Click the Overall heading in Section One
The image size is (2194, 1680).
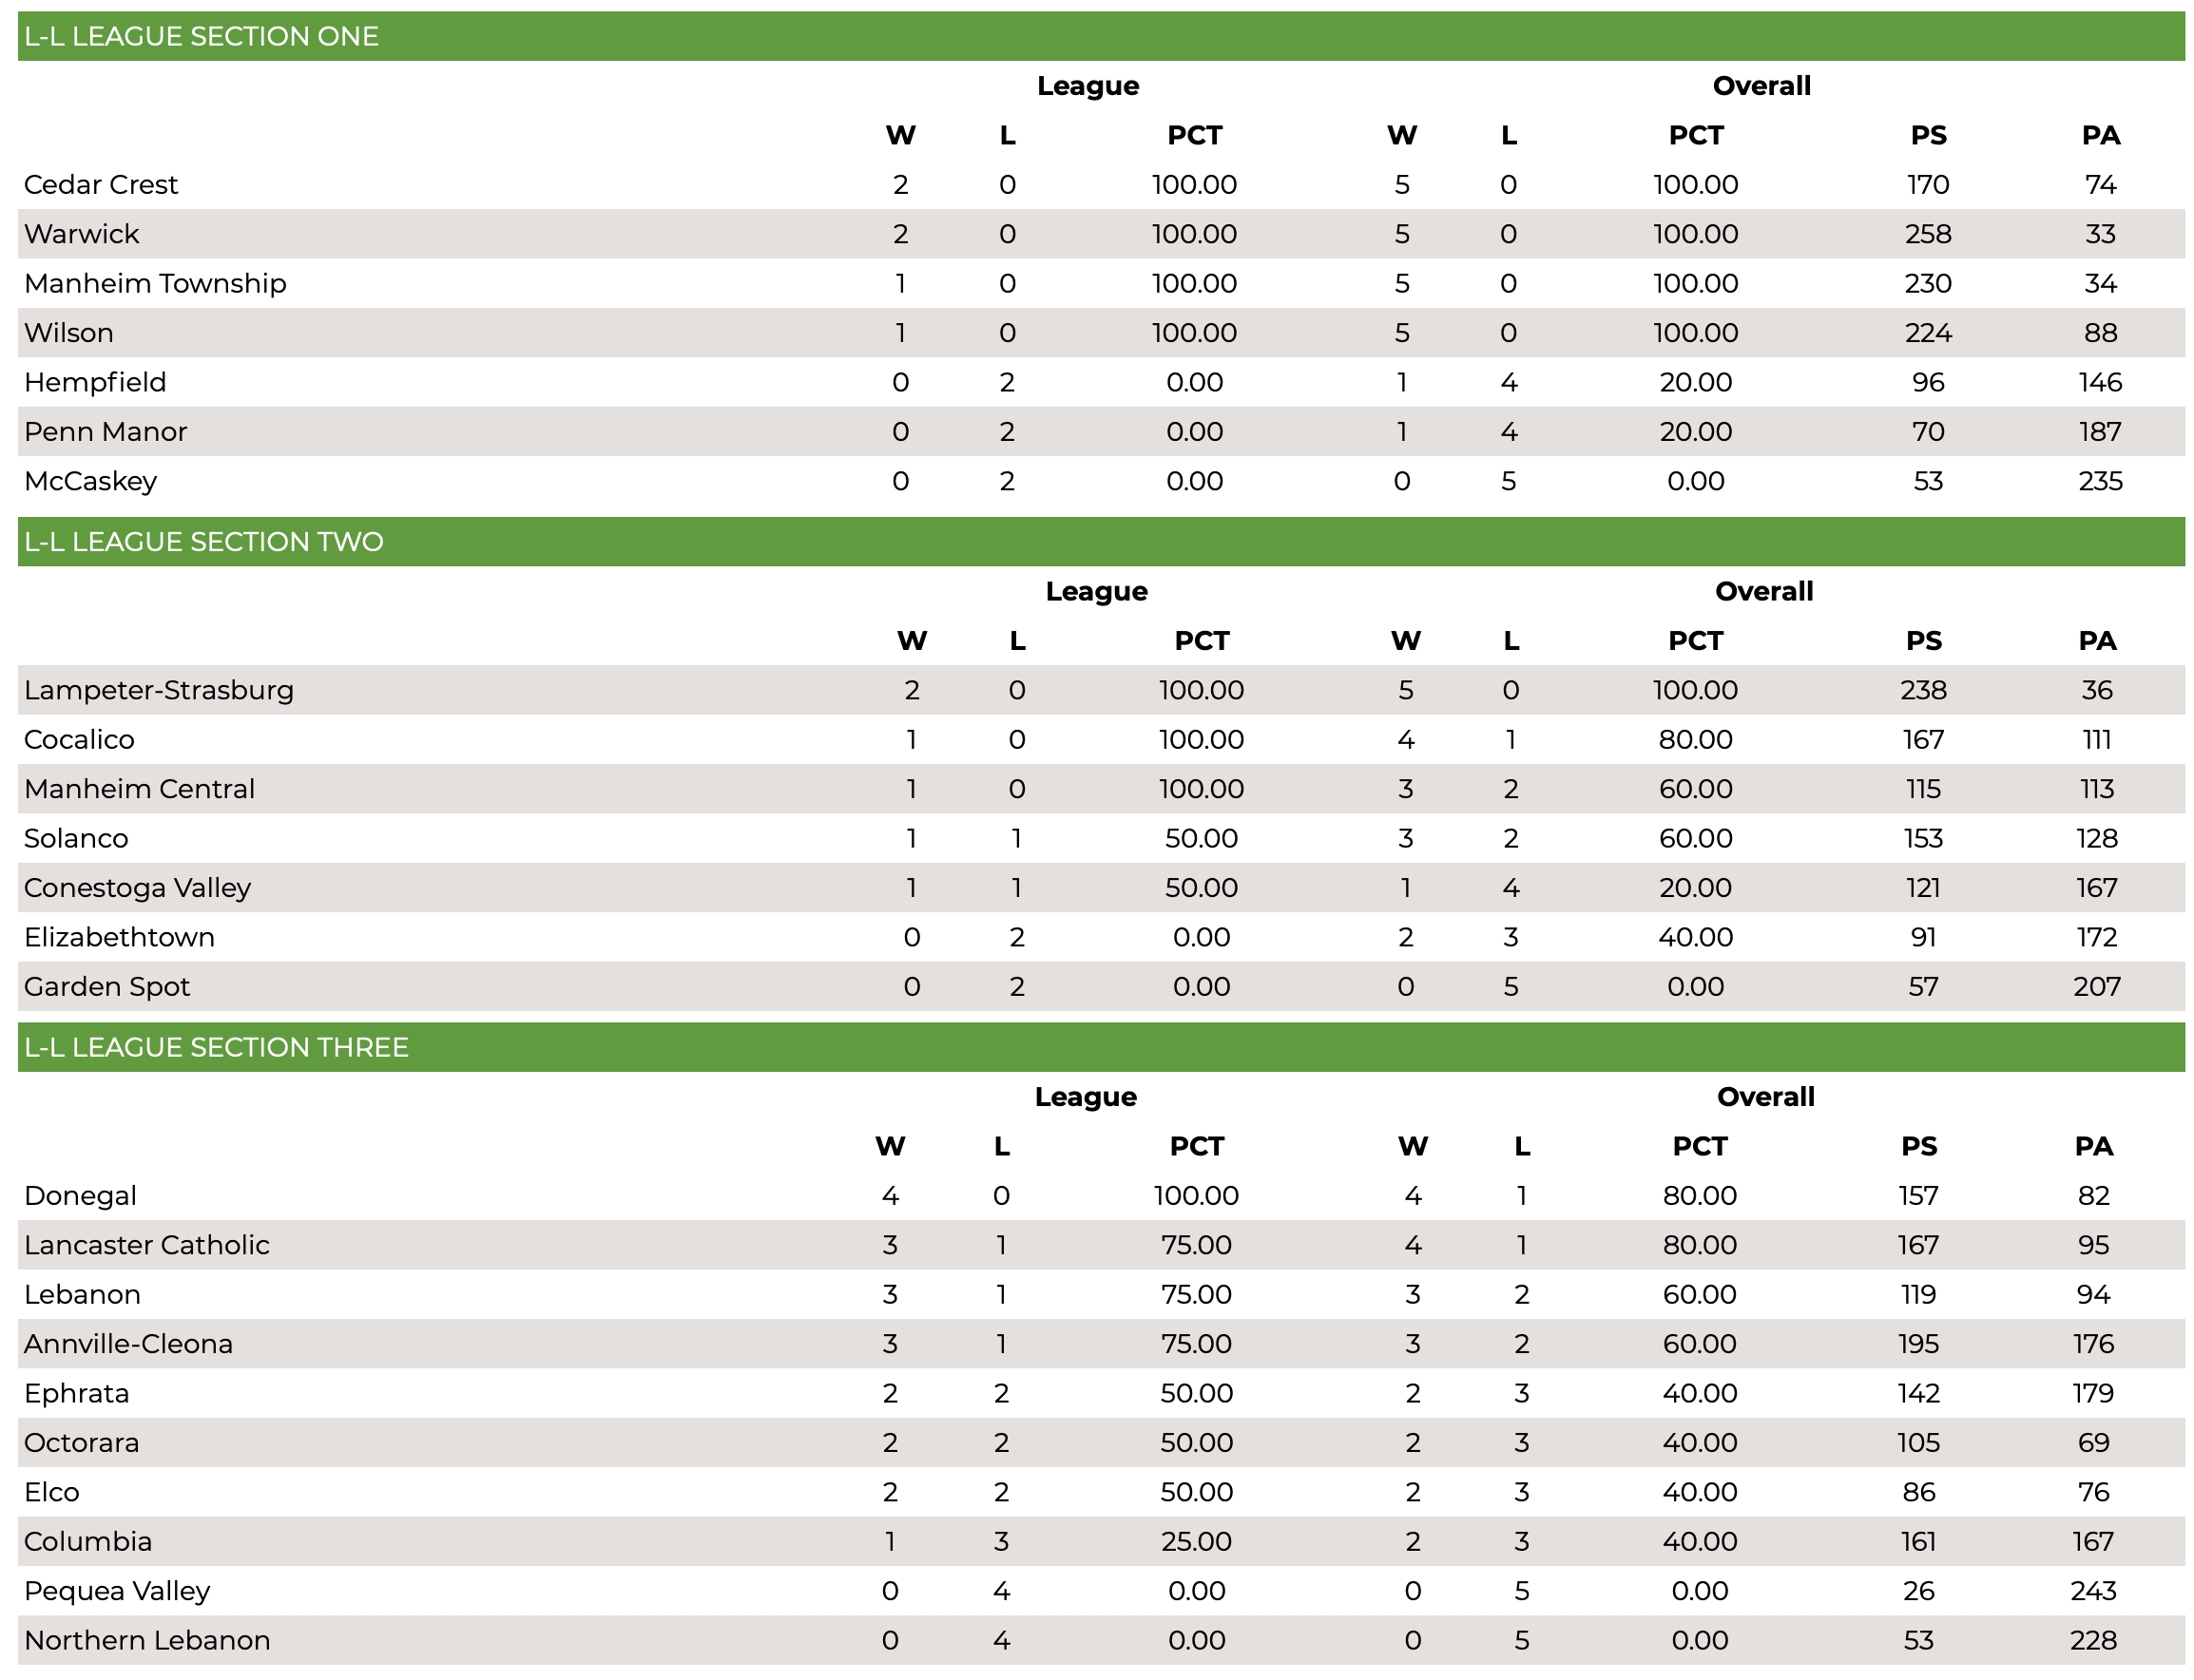[1761, 86]
